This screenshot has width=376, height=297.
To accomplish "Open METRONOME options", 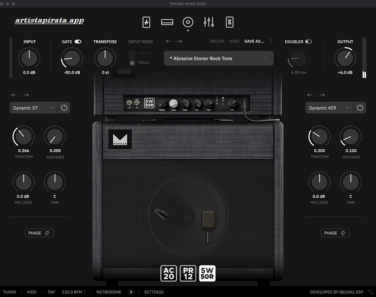I will click(109, 292).
